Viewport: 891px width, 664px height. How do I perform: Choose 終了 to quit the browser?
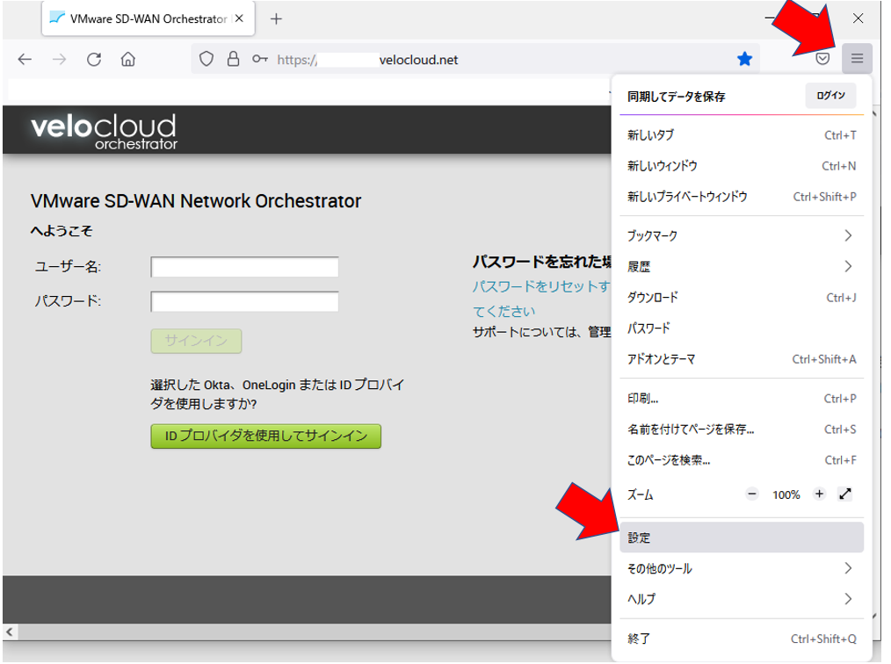(x=742, y=639)
